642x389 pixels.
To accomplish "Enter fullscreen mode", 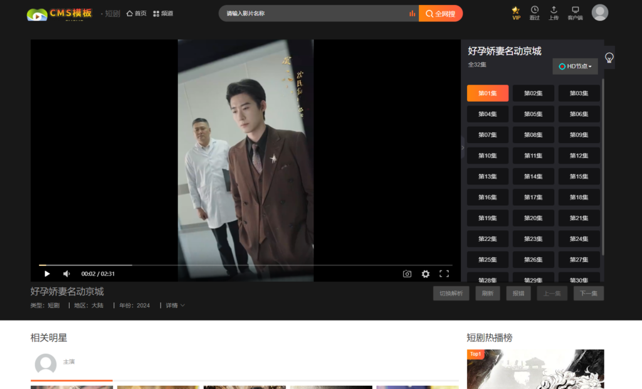I will (x=445, y=274).
